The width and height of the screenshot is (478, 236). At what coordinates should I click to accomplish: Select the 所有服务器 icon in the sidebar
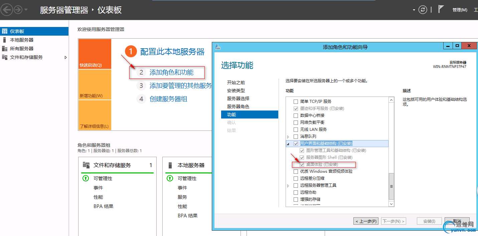click(4, 49)
